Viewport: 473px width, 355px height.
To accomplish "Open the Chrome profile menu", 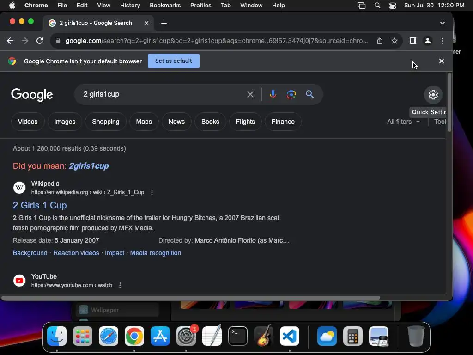I will pos(427,41).
